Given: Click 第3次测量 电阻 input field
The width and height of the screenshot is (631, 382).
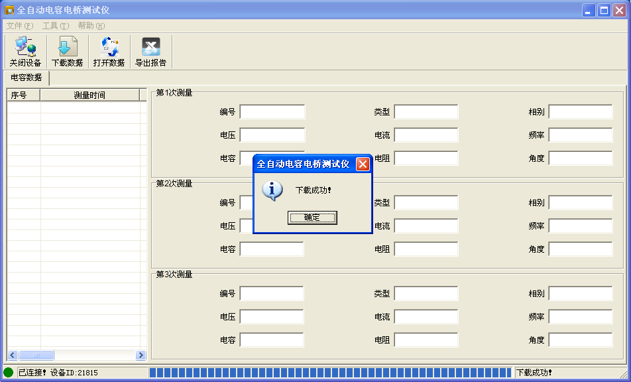Looking at the screenshot, I should (x=426, y=340).
